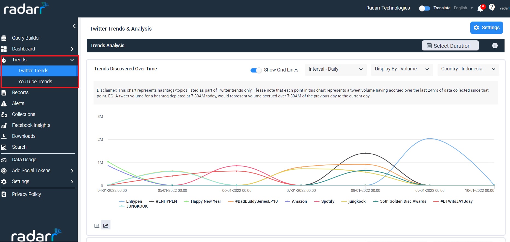Toggle lowercase jungkook legend entry
Viewport: 510px width, 242px height.
click(x=353, y=201)
